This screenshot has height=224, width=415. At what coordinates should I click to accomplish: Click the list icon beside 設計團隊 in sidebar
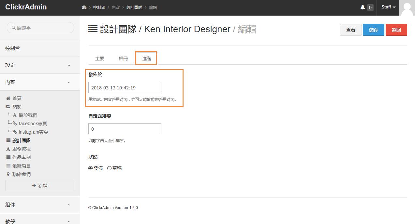pyautogui.click(x=8, y=140)
